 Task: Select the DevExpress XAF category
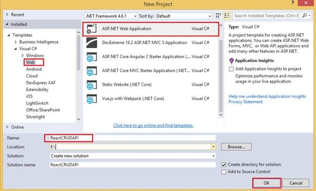[x=41, y=83]
